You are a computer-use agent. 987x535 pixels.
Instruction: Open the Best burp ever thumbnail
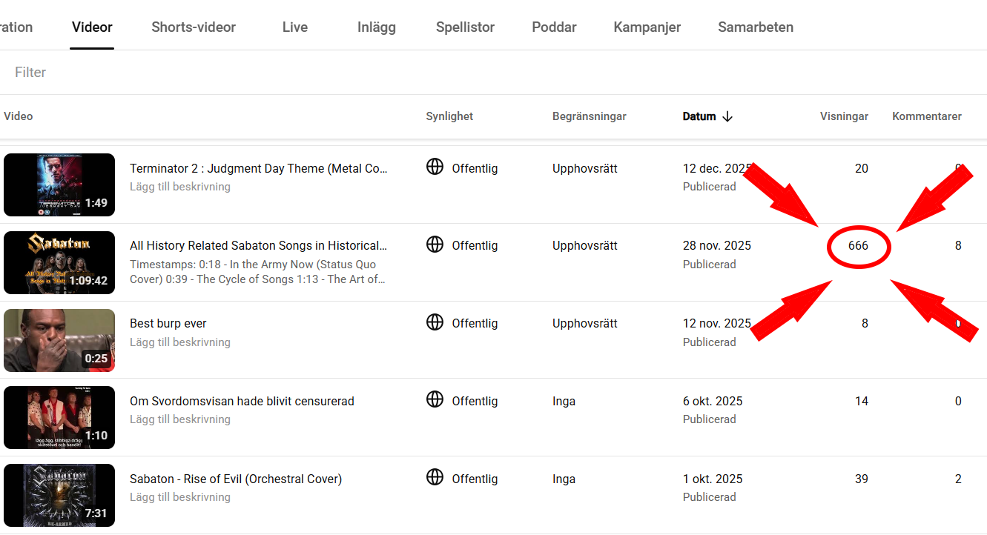point(59,340)
